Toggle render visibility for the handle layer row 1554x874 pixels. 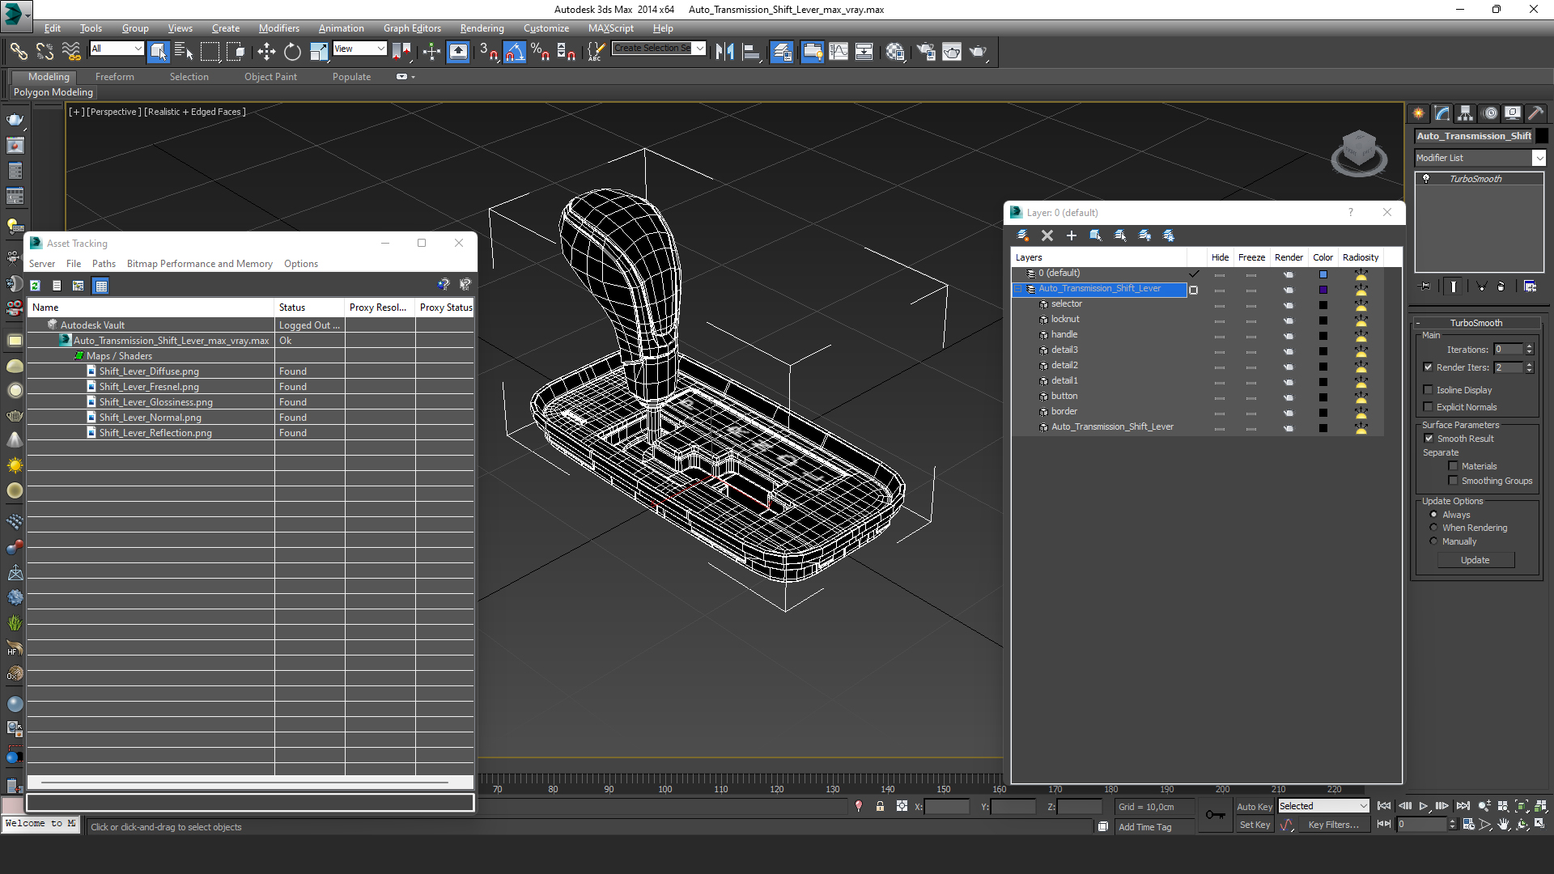point(1289,335)
